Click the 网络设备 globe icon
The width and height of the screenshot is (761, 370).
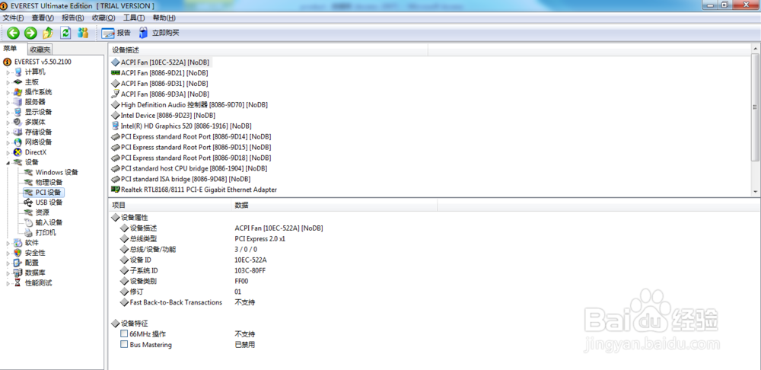[18, 142]
